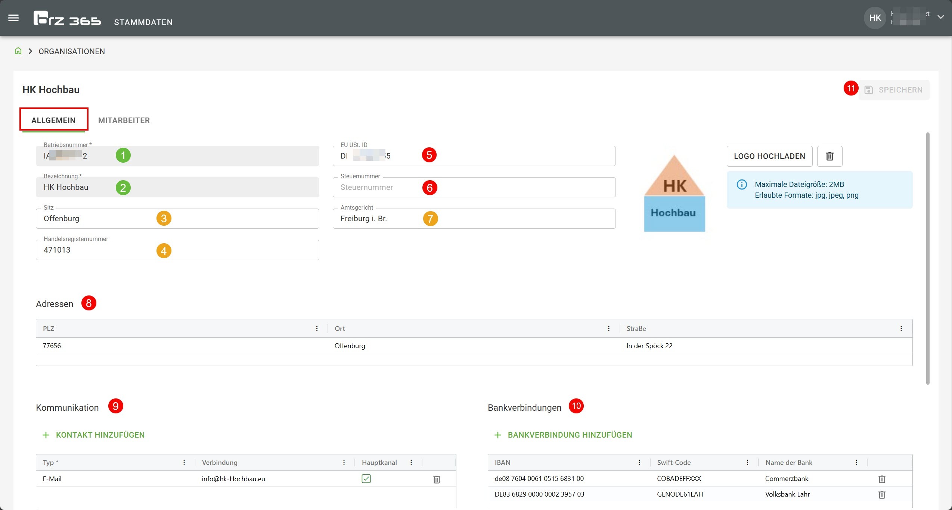952x510 pixels.
Task: Expand the user account dropdown chevron
Action: click(x=941, y=17)
